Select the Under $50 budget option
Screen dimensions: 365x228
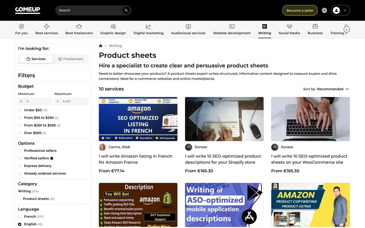coord(20,110)
